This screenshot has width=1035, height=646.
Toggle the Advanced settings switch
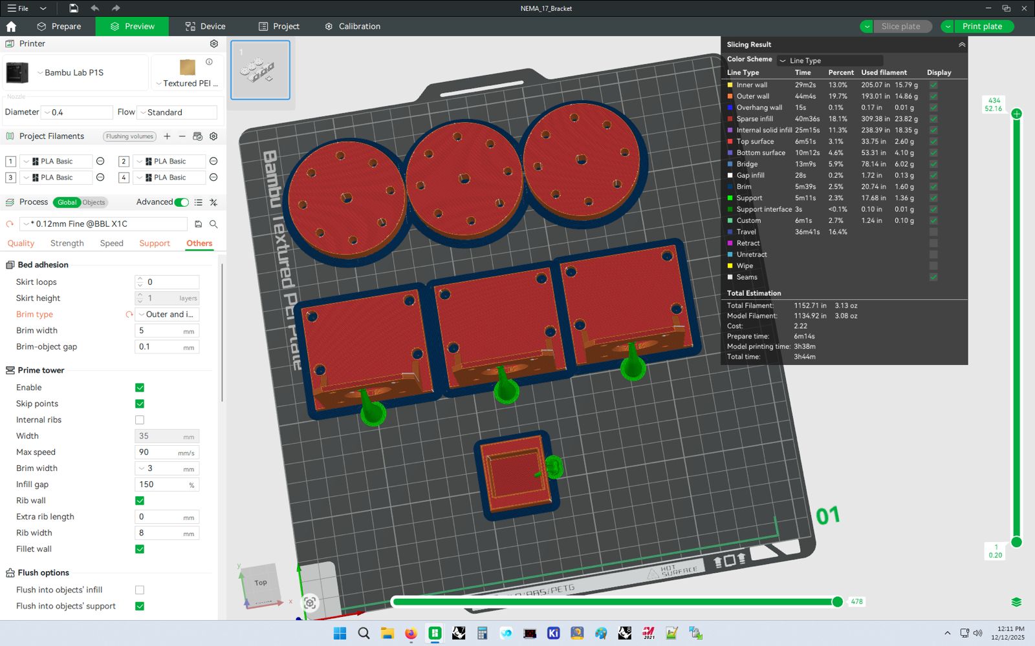pyautogui.click(x=182, y=202)
